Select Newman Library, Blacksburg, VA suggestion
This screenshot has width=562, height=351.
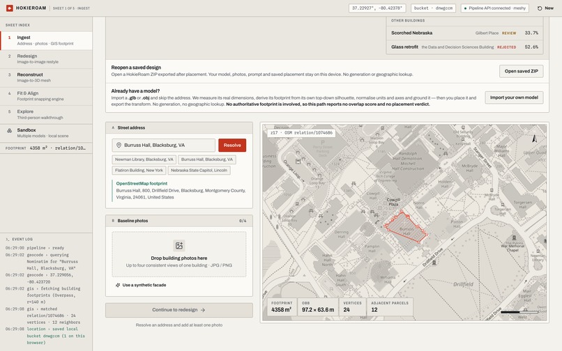click(144, 159)
